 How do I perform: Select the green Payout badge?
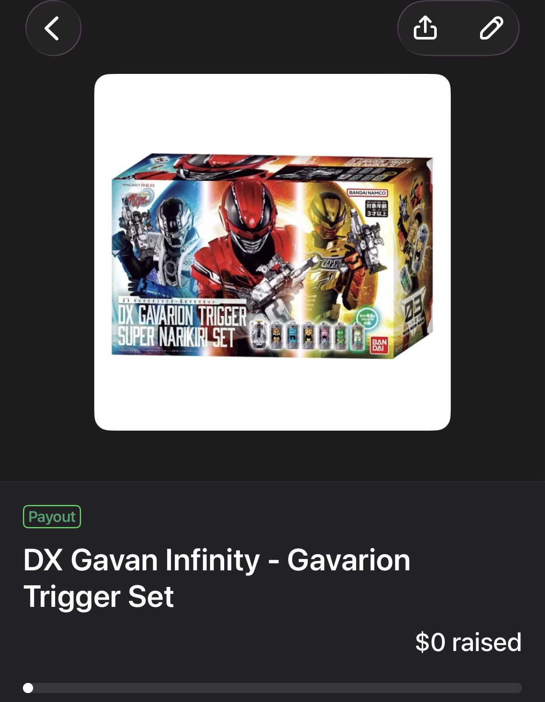click(52, 517)
